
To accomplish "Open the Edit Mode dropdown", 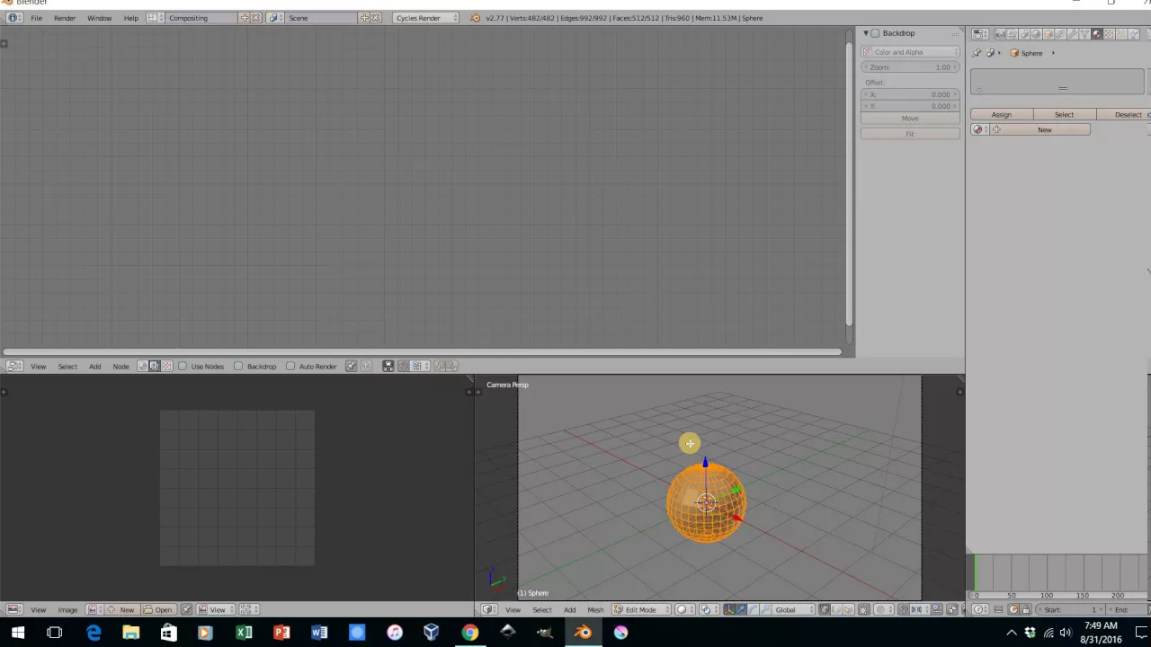I will [640, 609].
